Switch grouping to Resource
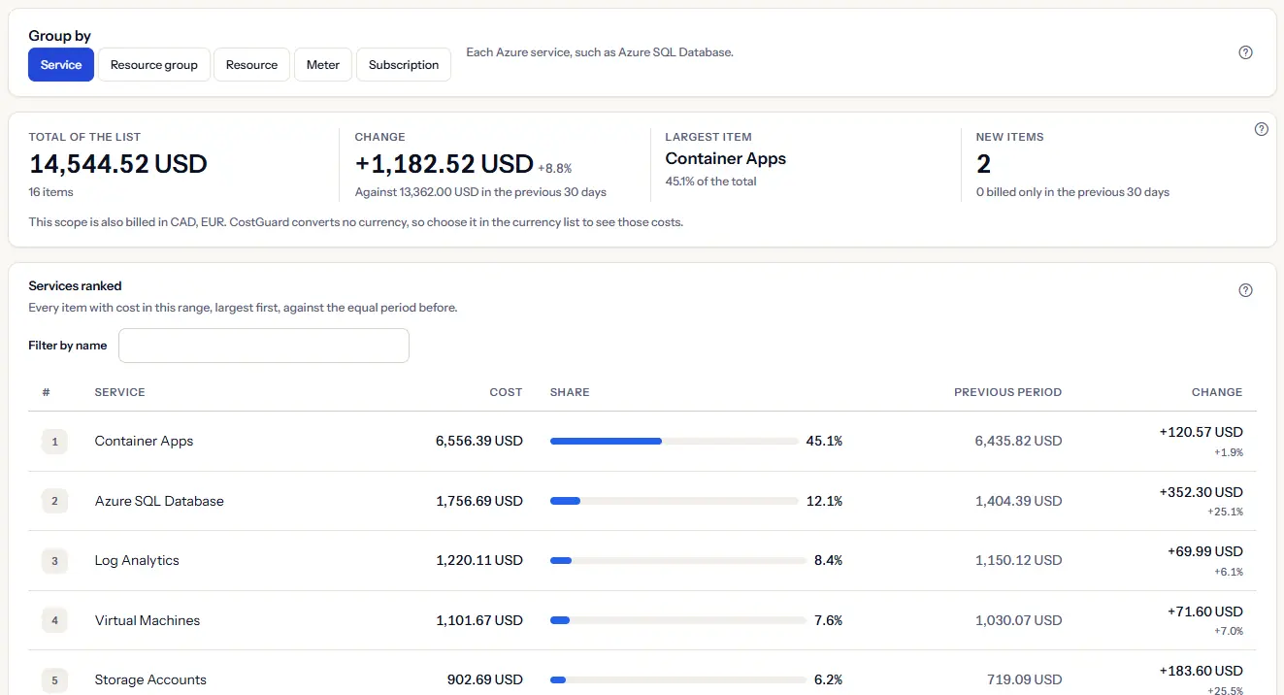This screenshot has width=1284, height=695. (x=251, y=65)
